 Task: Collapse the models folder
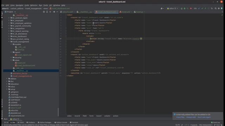11,44
